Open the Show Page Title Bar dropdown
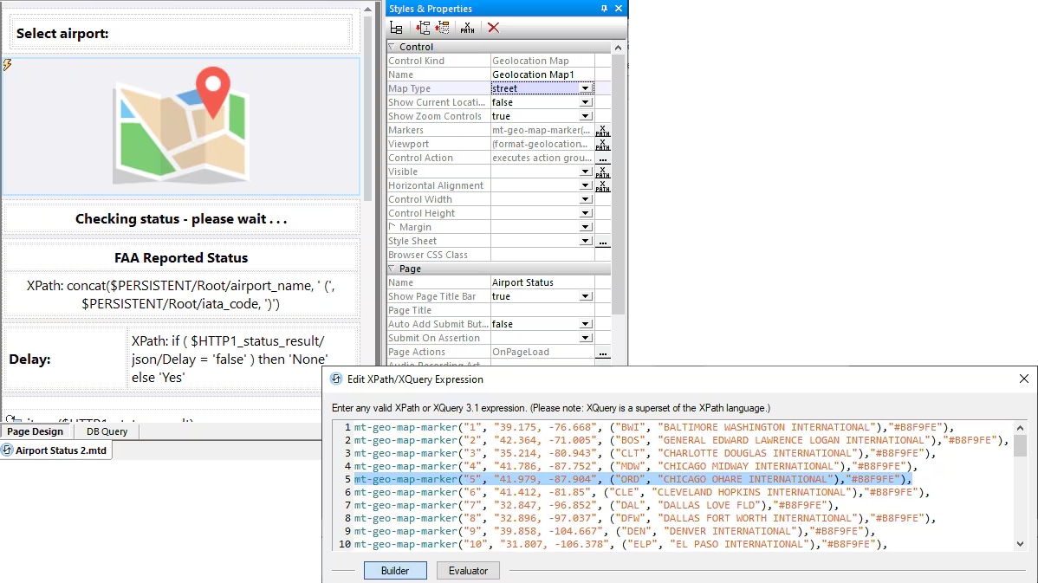Image resolution: width=1038 pixels, height=583 pixels. tap(586, 295)
